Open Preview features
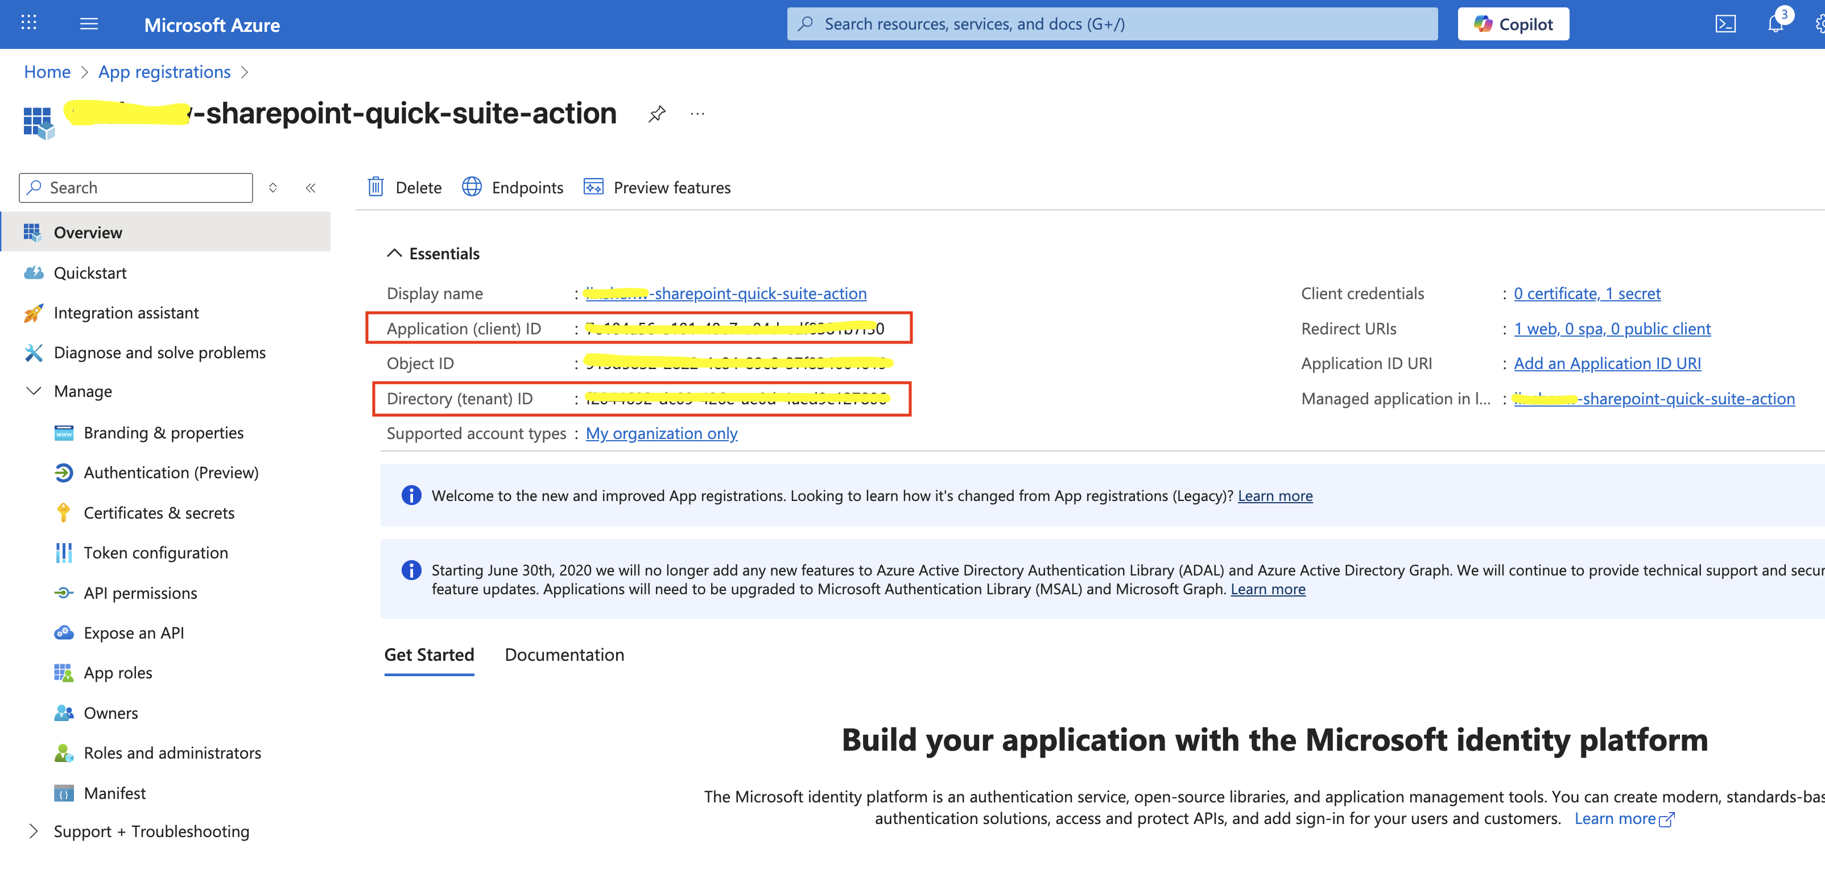Screen dimensions: 1825x886 click(x=658, y=187)
